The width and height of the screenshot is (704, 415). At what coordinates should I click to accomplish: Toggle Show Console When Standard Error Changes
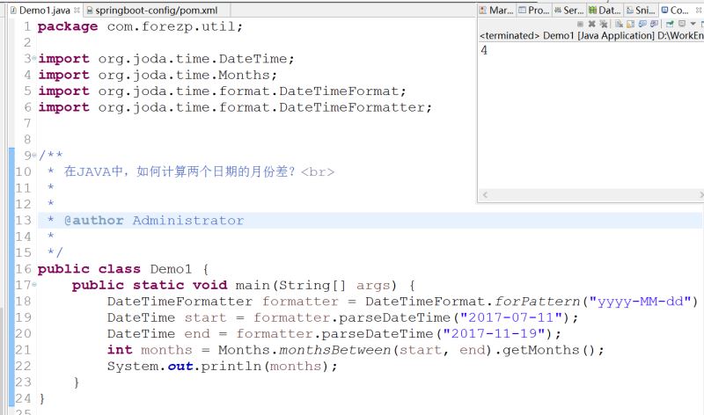[x=654, y=24]
